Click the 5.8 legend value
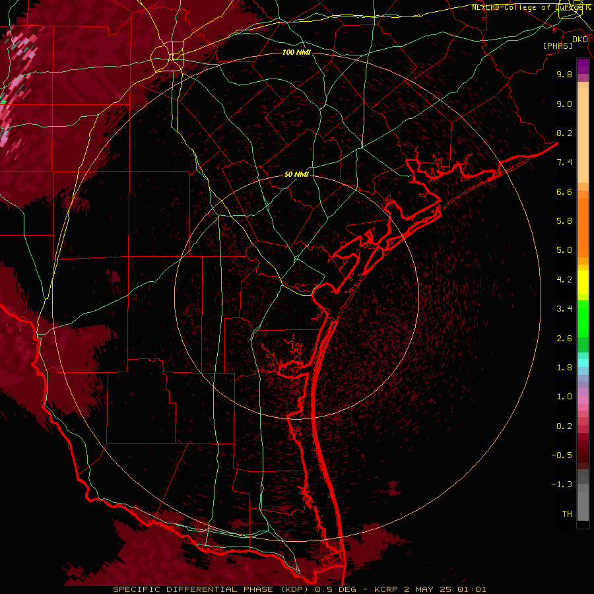 564,221
